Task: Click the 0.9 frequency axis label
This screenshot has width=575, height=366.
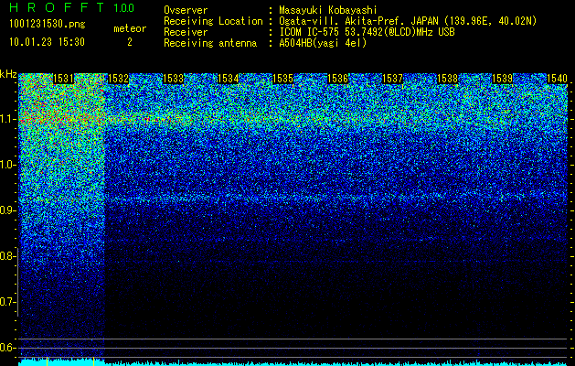Action: [x=8, y=210]
